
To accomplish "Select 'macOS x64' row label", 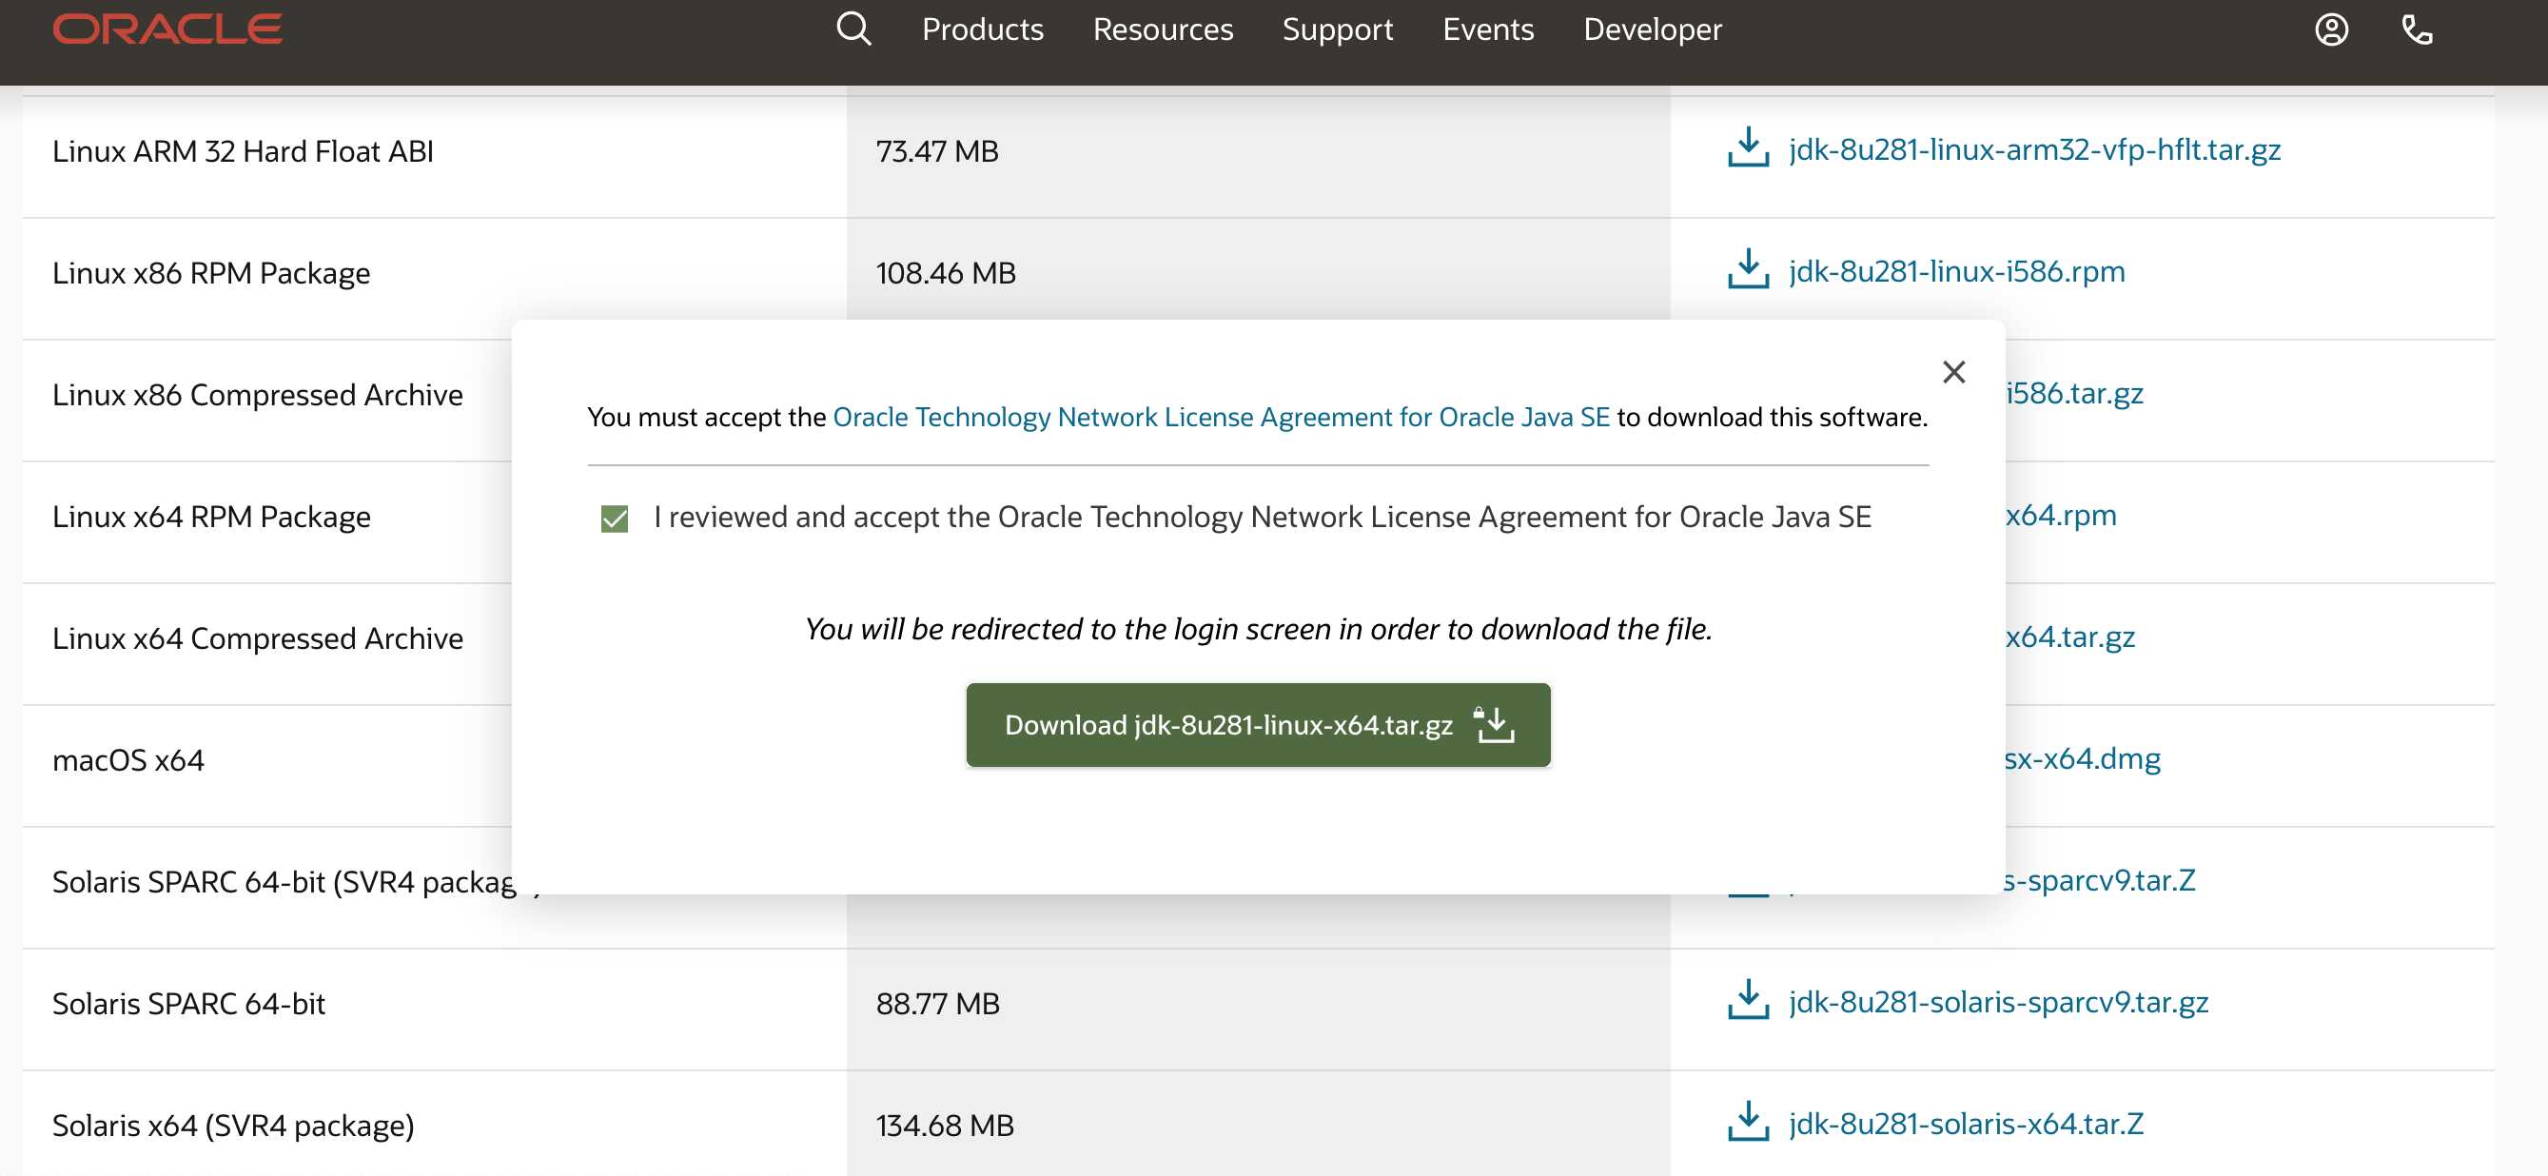I will pos(127,759).
